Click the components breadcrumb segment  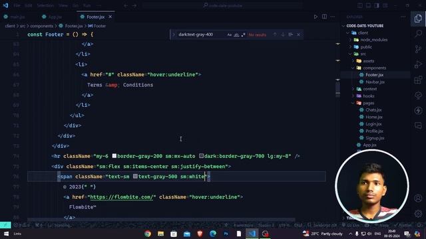pyautogui.click(x=41, y=26)
